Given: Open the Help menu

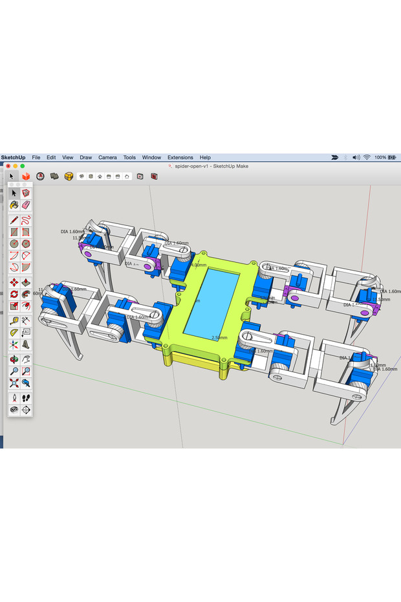Looking at the screenshot, I should point(205,157).
